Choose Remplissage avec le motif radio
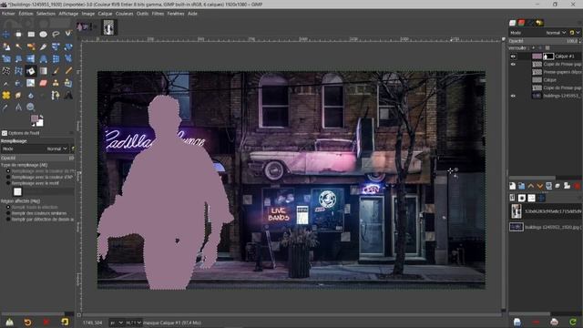 tap(8, 183)
